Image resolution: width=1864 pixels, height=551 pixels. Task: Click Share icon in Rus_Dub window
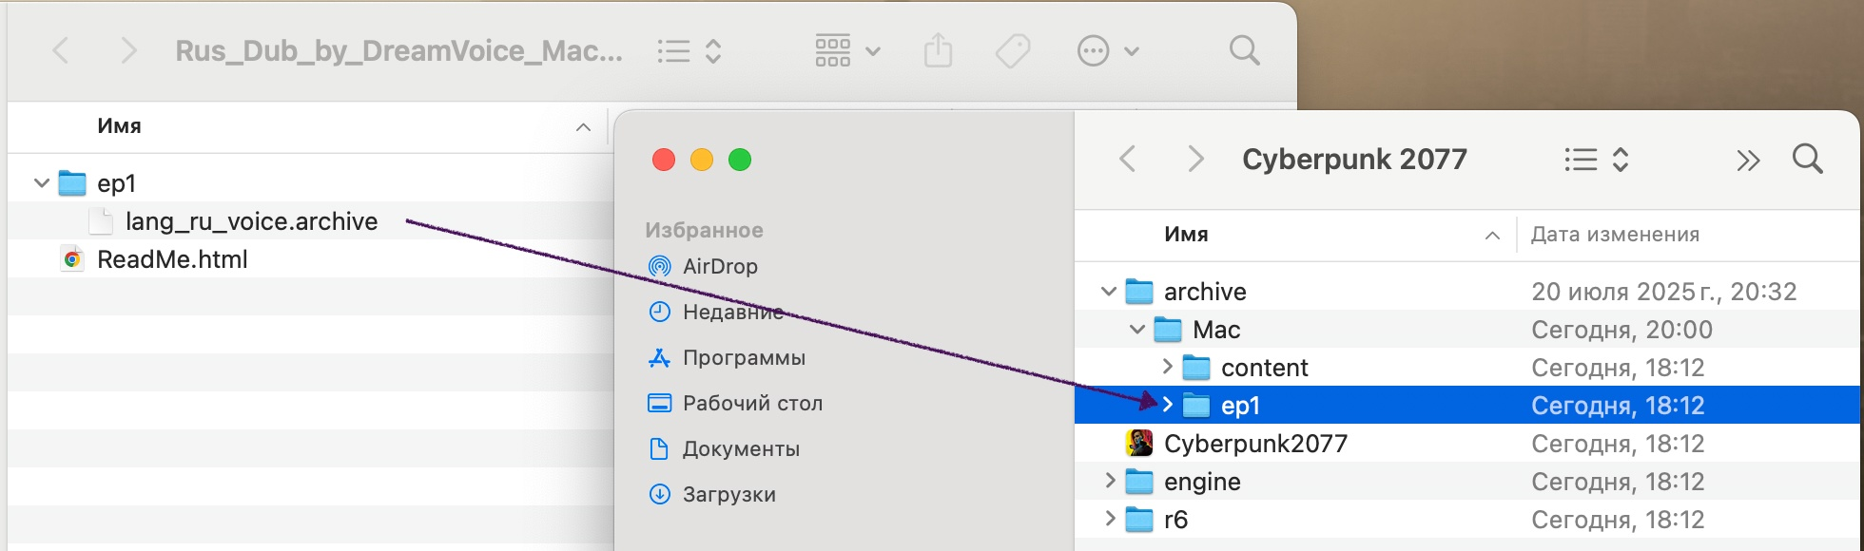[938, 50]
